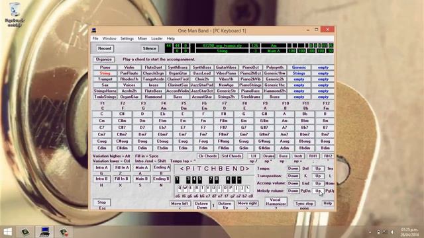Open the Window menu
This screenshot has height=238, width=424.
tap(109, 38)
